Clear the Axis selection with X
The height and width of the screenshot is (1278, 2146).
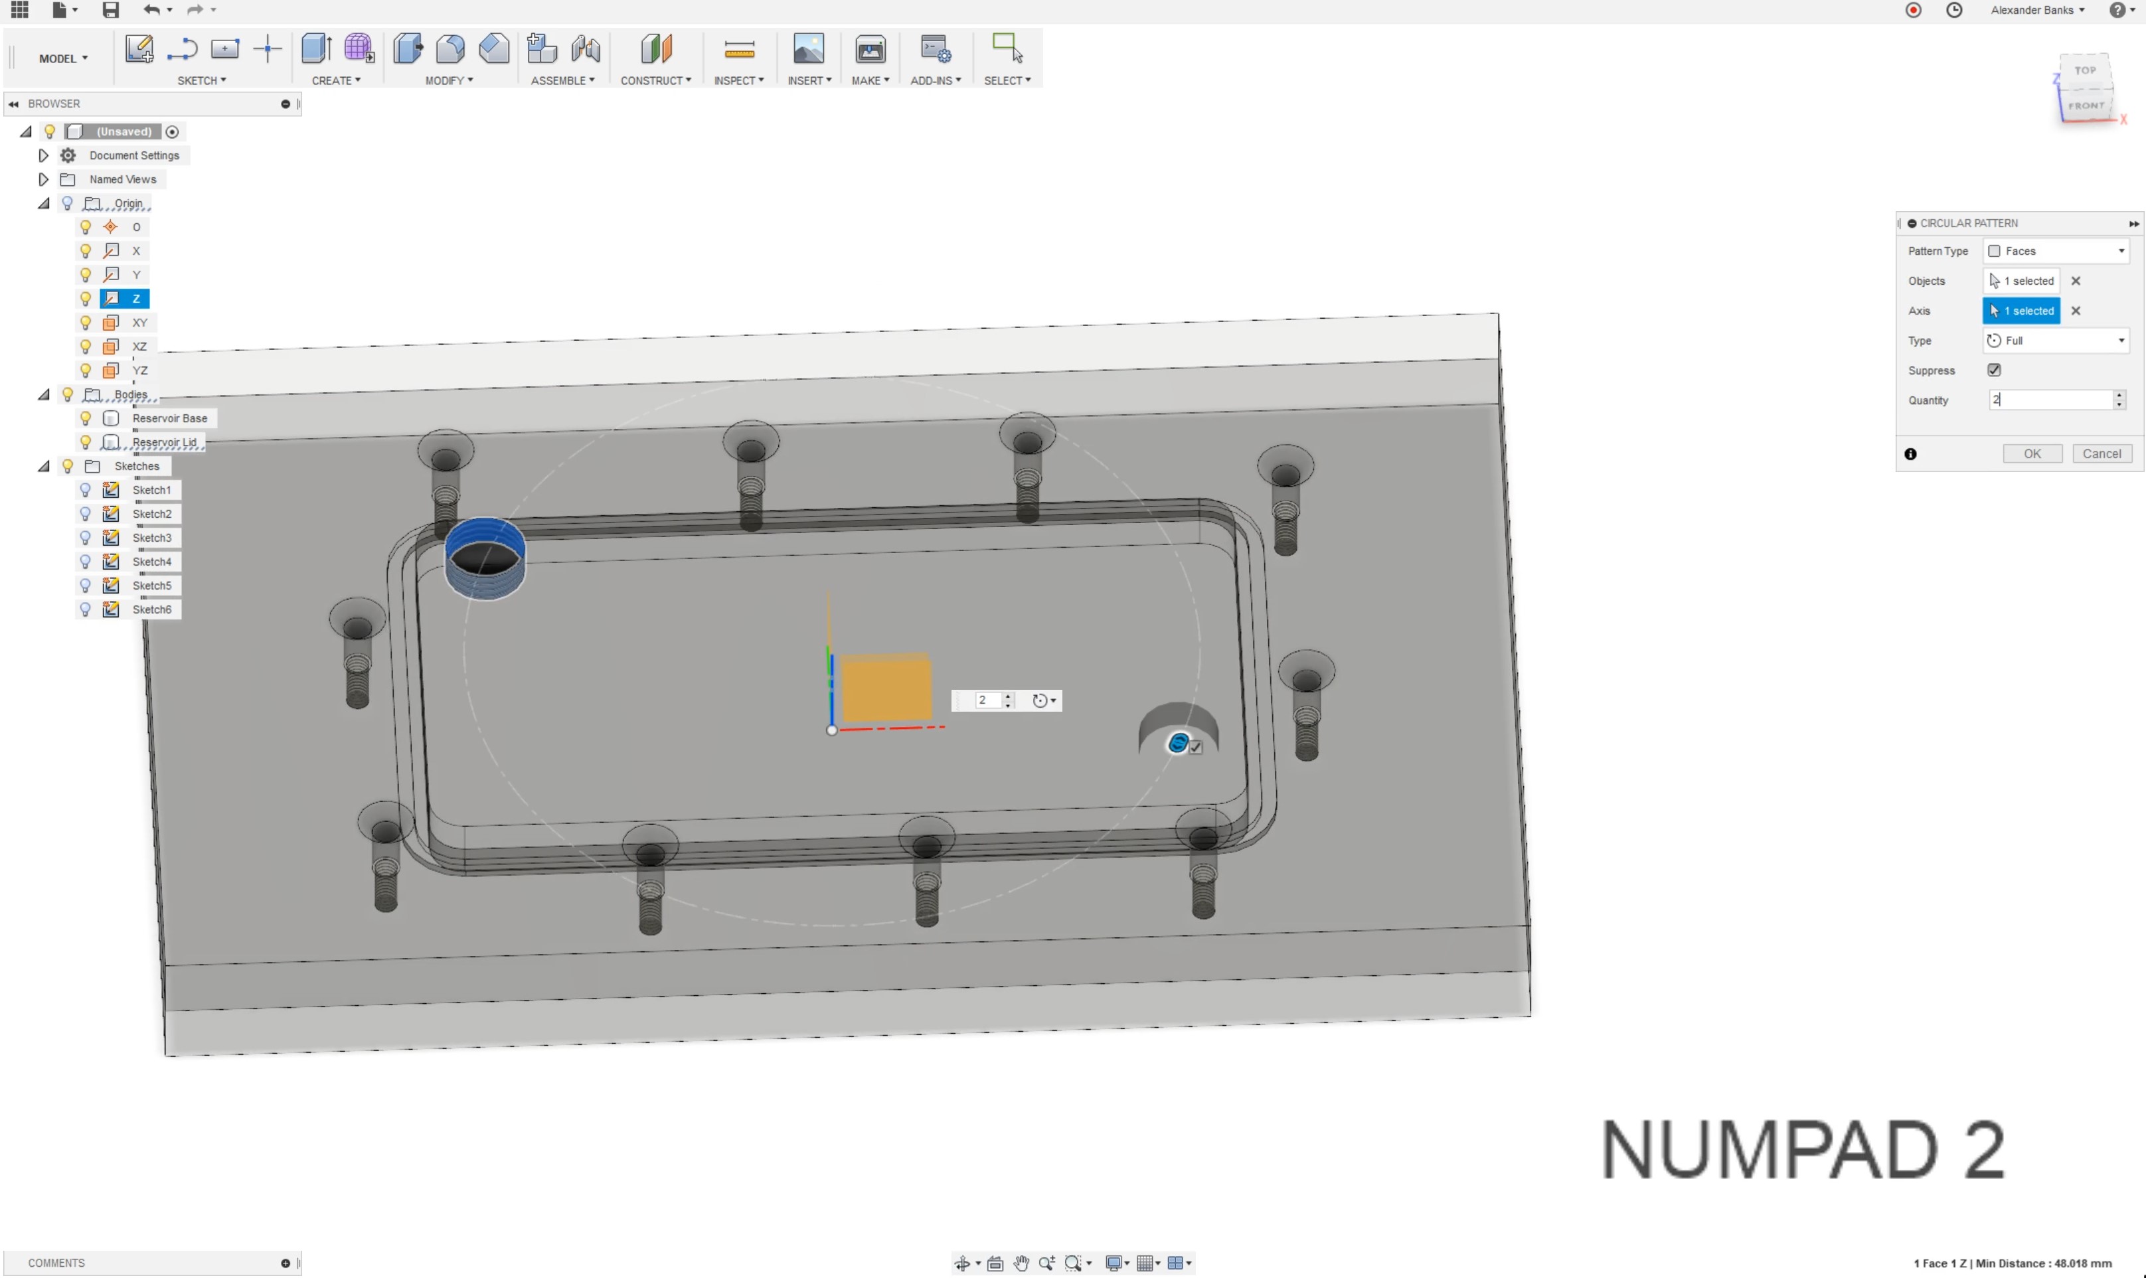tap(2076, 311)
